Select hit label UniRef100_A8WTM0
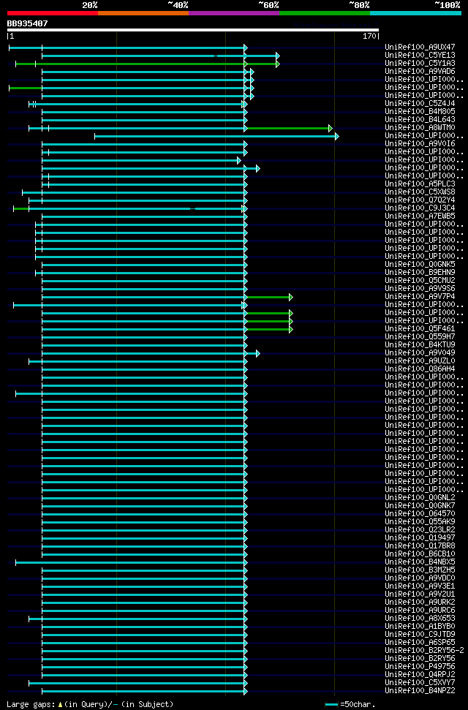The height and width of the screenshot is (710, 468). point(420,127)
